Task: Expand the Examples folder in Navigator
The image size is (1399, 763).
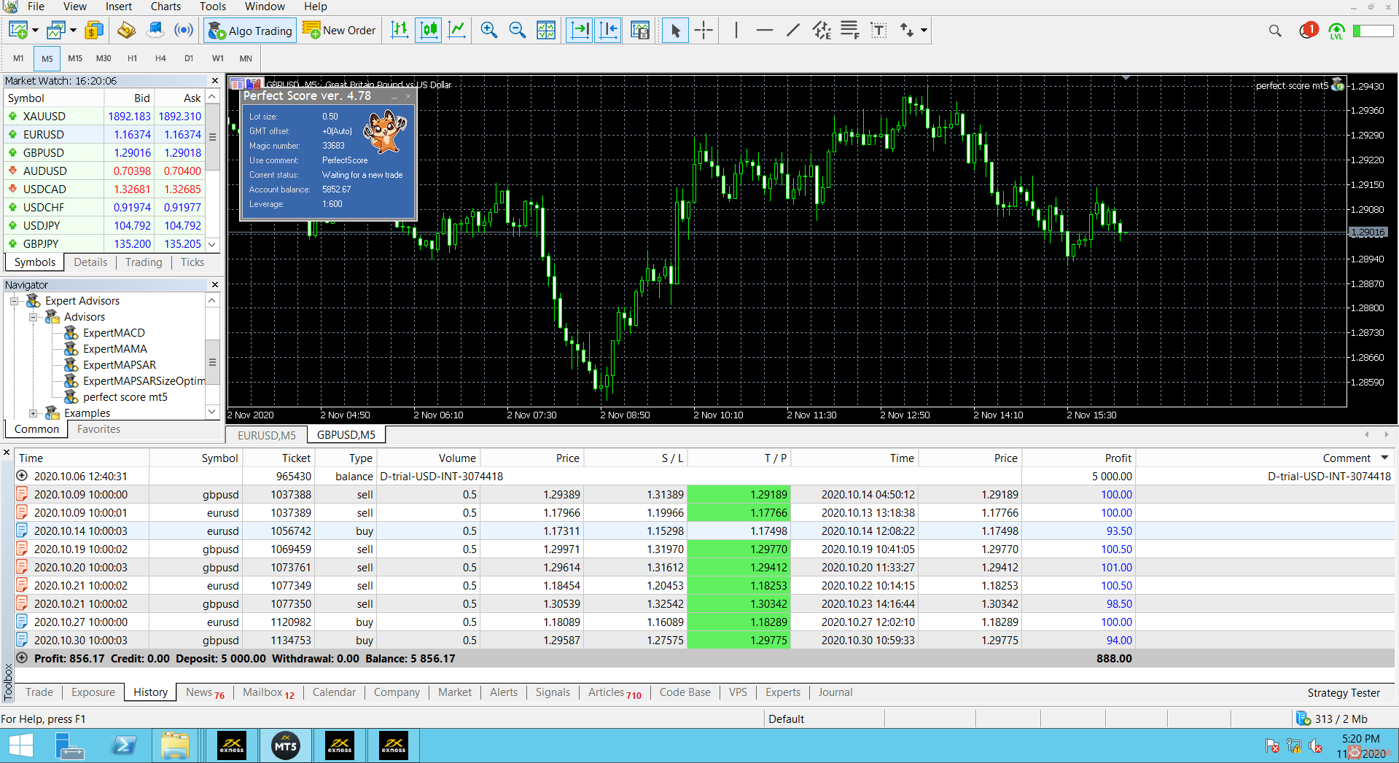Action: [x=33, y=413]
